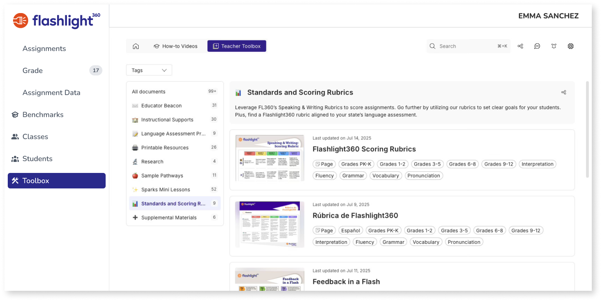Click Grades 9-12 tag on Scoring Rubrics
This screenshot has height=301, width=602.
(498, 164)
